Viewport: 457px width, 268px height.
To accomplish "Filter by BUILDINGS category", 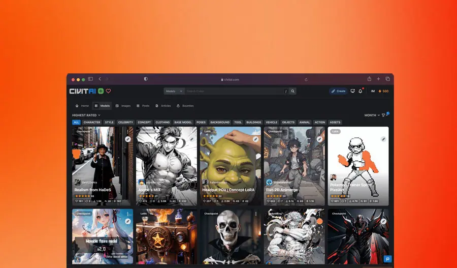I will pos(253,123).
